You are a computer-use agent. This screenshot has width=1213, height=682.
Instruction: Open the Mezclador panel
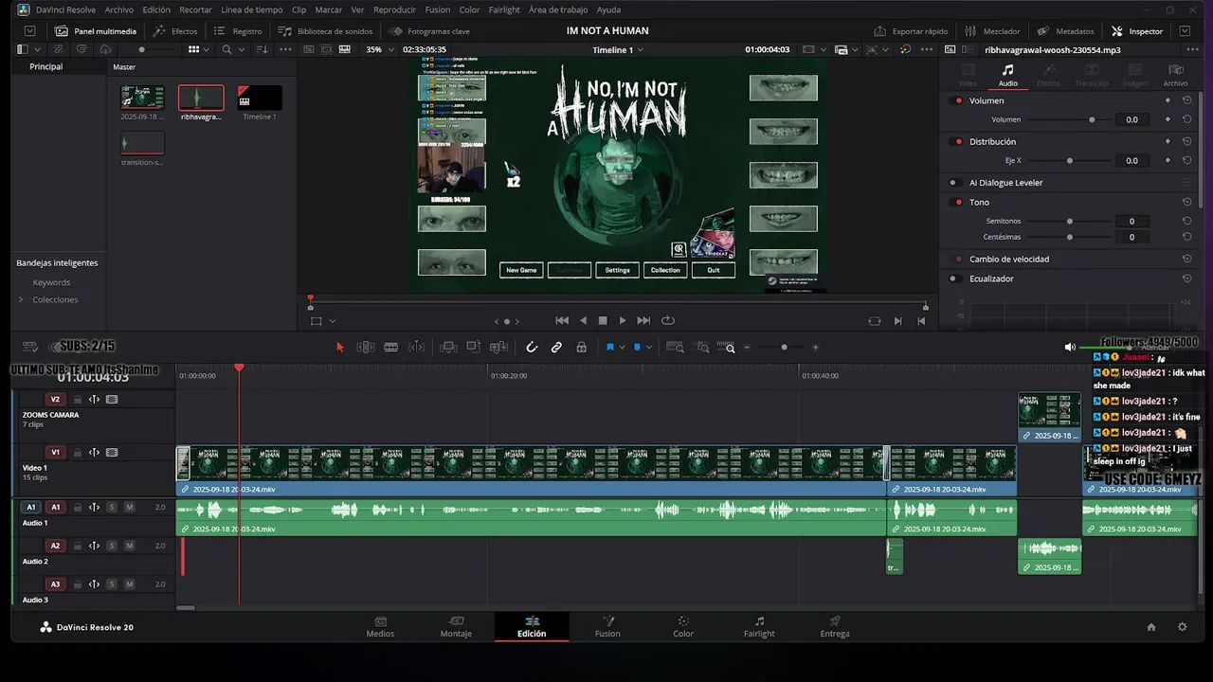(993, 31)
